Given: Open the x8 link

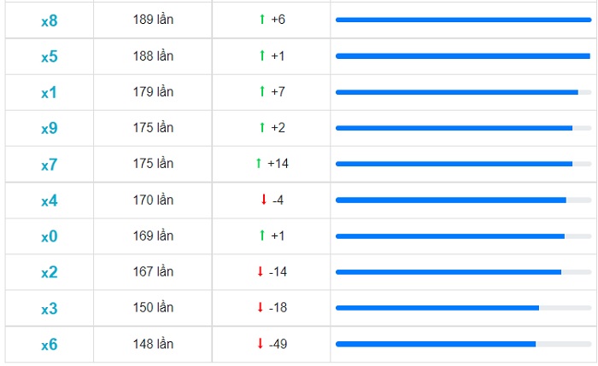Looking at the screenshot, I should 50,20.
